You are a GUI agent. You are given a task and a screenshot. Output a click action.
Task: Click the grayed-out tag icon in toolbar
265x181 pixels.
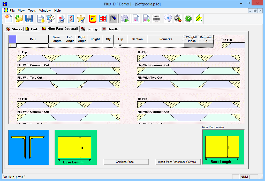click(113, 18)
